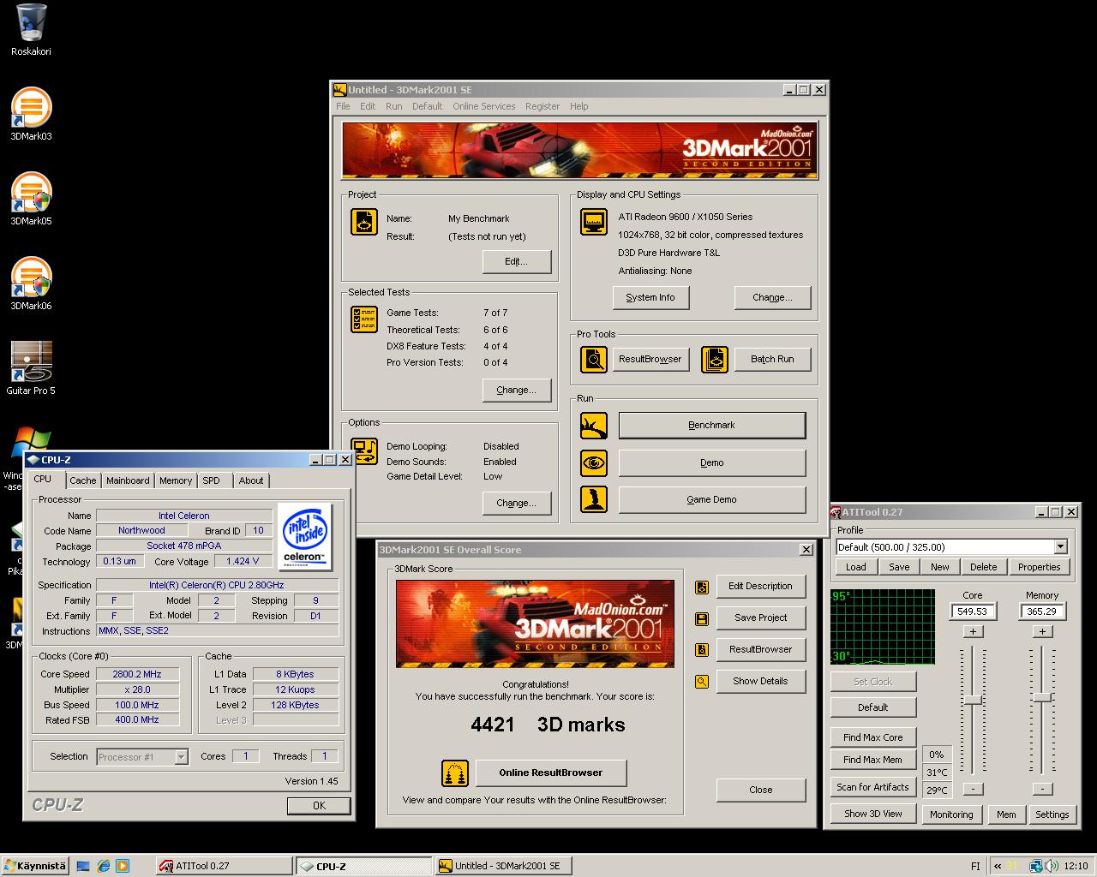Click the Close button in score window
Screen dimensions: 1097x877
pos(760,790)
